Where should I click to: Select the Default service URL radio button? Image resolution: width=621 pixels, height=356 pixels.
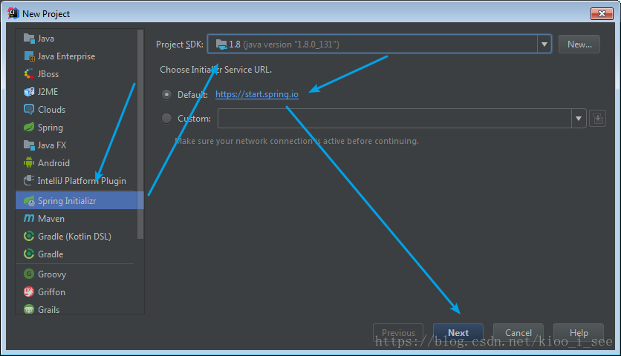tap(166, 94)
